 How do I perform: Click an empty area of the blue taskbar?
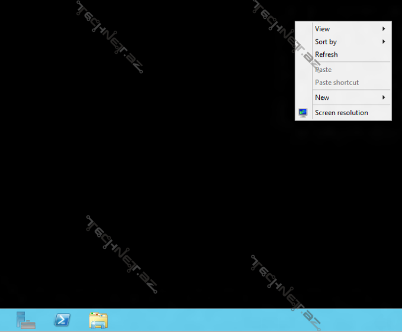[237, 320]
